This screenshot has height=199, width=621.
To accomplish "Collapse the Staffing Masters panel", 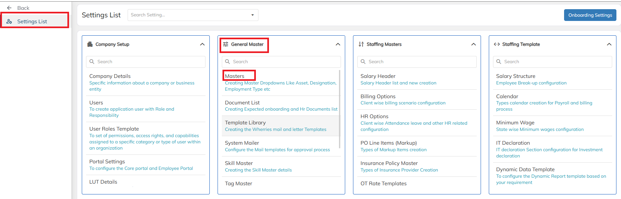I will (473, 44).
